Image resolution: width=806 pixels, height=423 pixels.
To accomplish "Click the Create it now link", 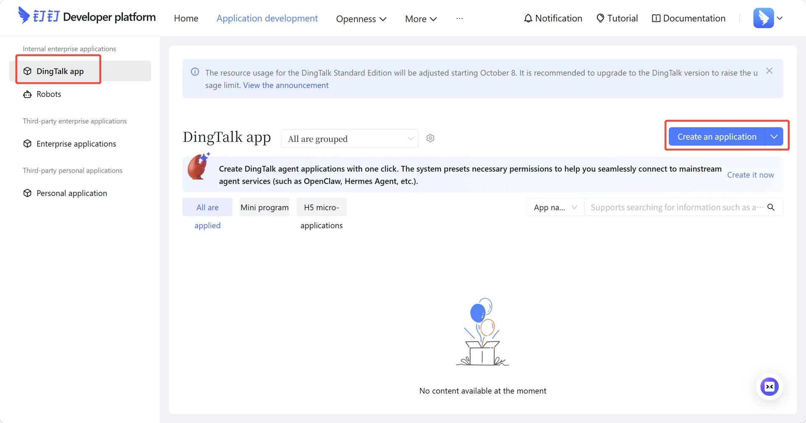I will (751, 175).
